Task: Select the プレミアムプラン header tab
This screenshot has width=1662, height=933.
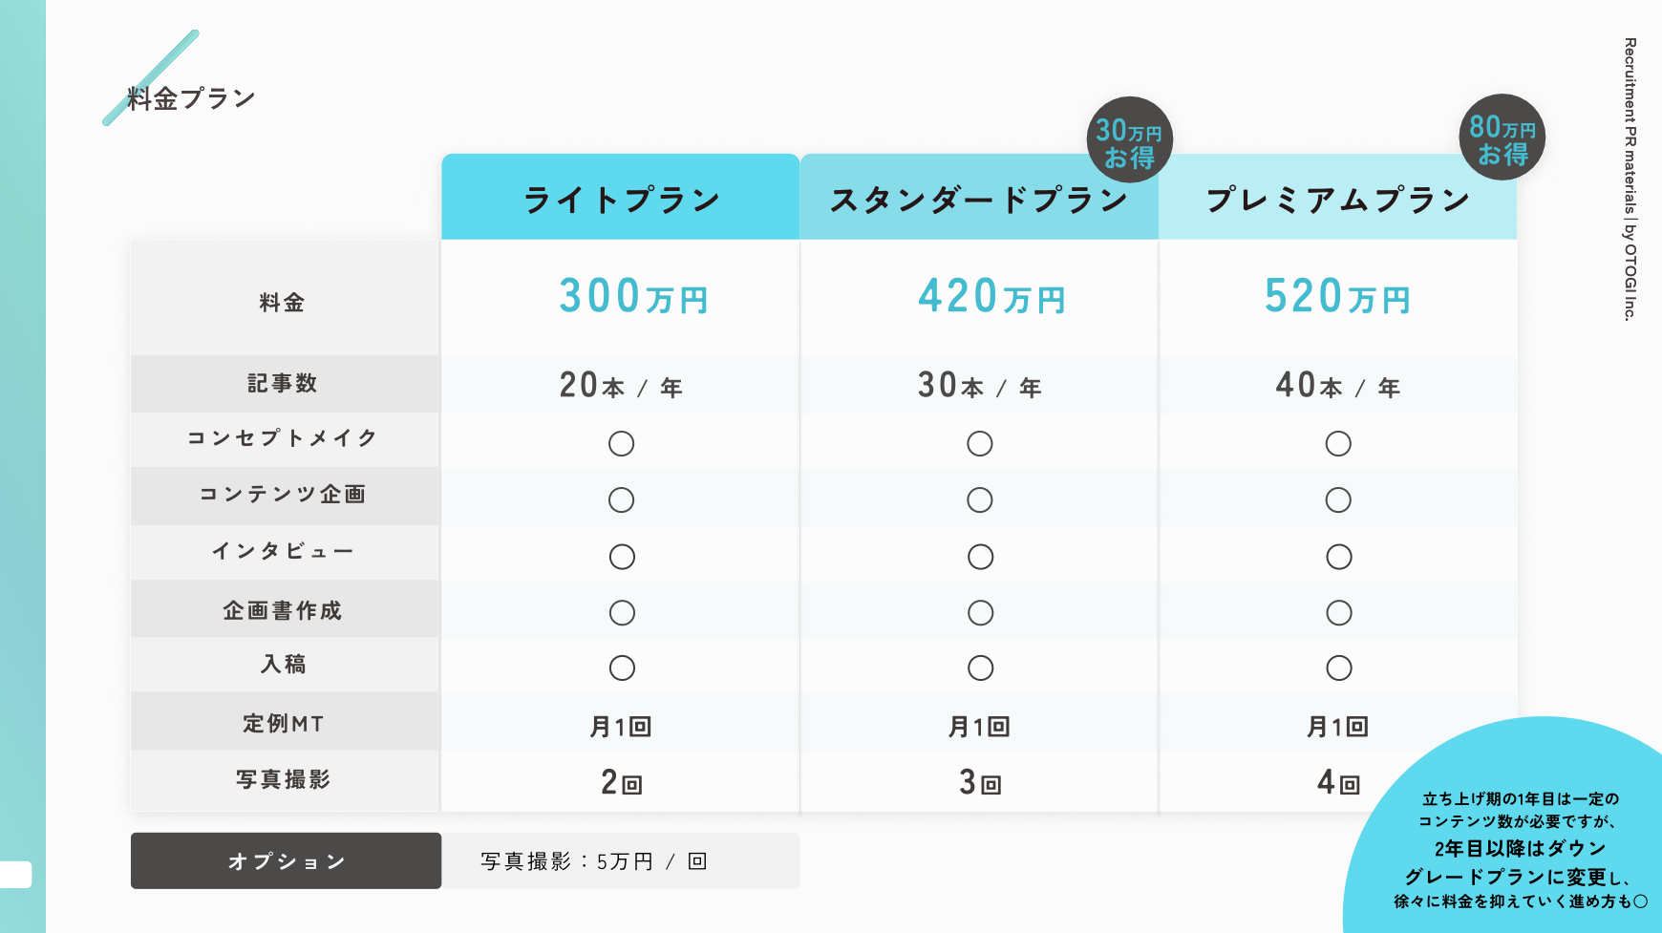Action: (x=1337, y=200)
